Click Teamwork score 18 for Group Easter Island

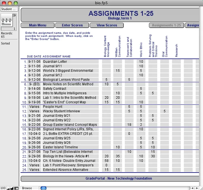tap(129, 125)
